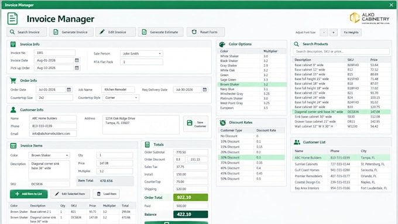Select the 15% Discount row

pyautogui.click(x=251, y=147)
